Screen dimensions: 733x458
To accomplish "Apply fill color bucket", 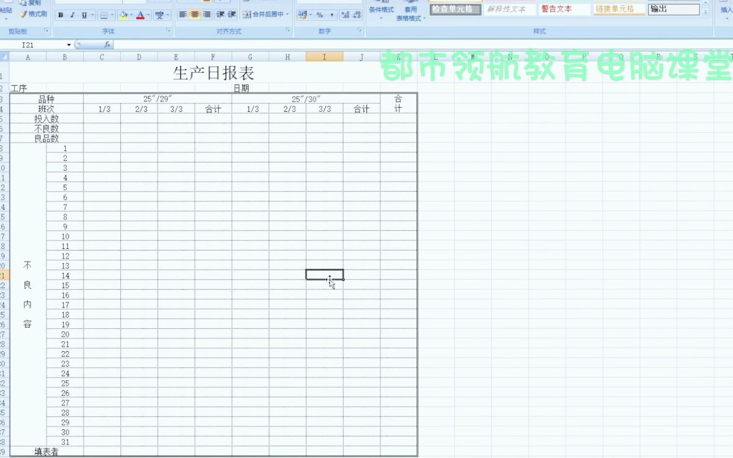I will [x=123, y=15].
